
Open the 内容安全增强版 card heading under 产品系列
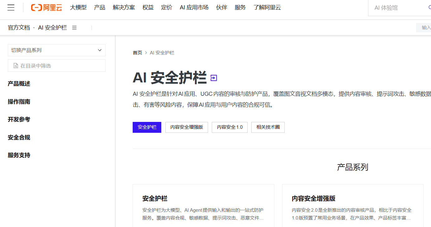314,198
